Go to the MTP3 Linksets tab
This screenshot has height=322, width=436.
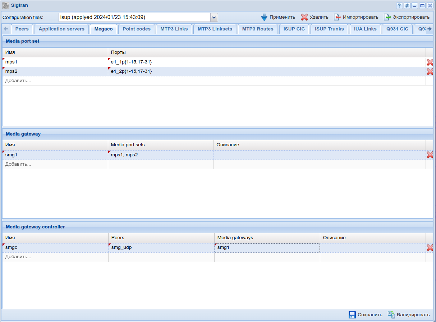coord(215,29)
